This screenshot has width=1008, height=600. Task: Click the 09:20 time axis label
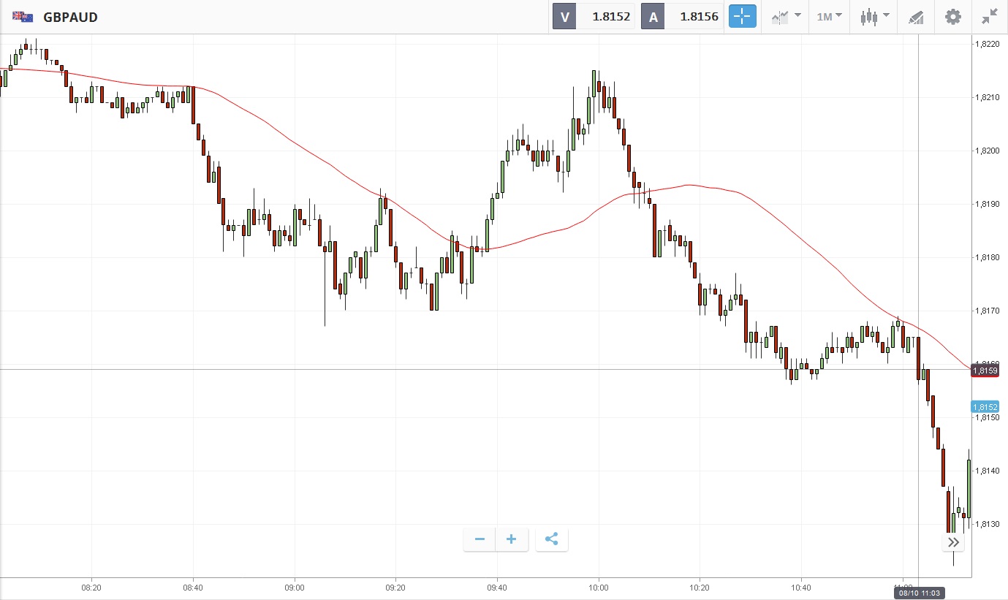(395, 587)
